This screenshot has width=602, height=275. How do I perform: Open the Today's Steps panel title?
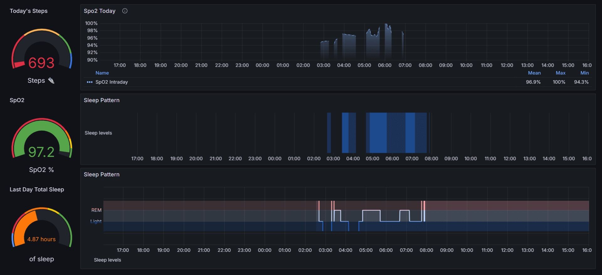(x=29, y=11)
